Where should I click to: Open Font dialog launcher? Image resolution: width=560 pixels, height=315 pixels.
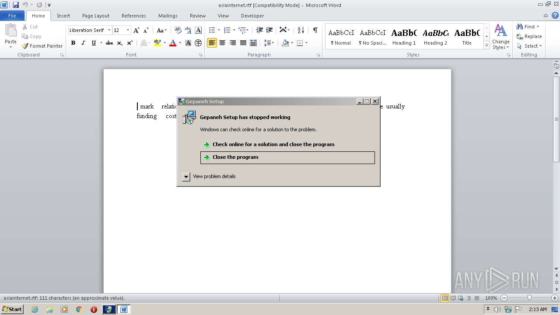[x=200, y=55]
